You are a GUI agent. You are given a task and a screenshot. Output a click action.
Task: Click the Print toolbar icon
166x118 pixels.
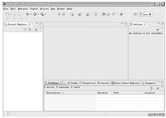pyautogui.click(x=19, y=14)
